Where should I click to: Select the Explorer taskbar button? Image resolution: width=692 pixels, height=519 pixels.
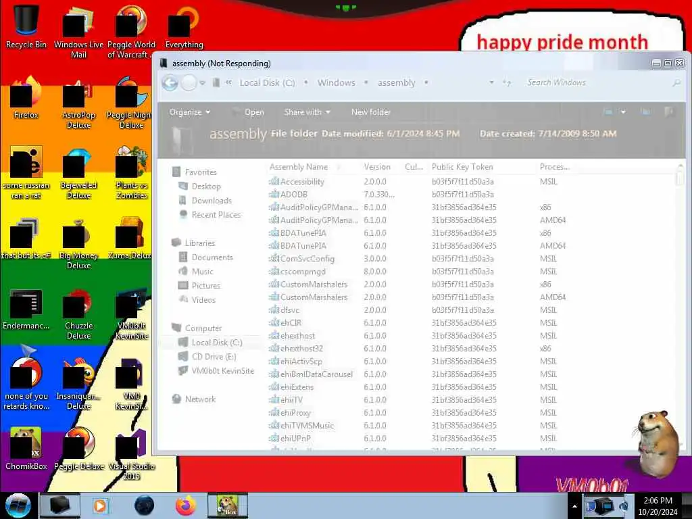click(60, 505)
